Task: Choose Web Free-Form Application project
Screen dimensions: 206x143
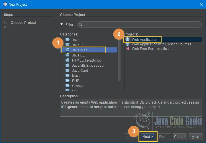Action: pyautogui.click(x=163, y=49)
